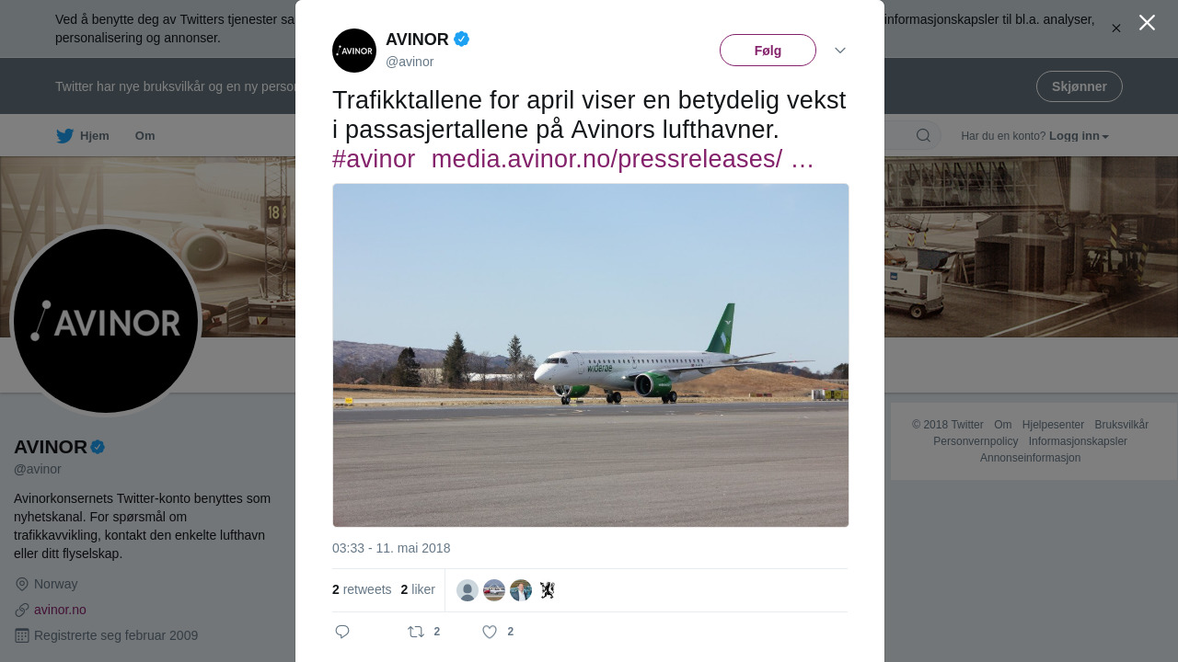Expand the tweet options chevron

[x=840, y=51]
